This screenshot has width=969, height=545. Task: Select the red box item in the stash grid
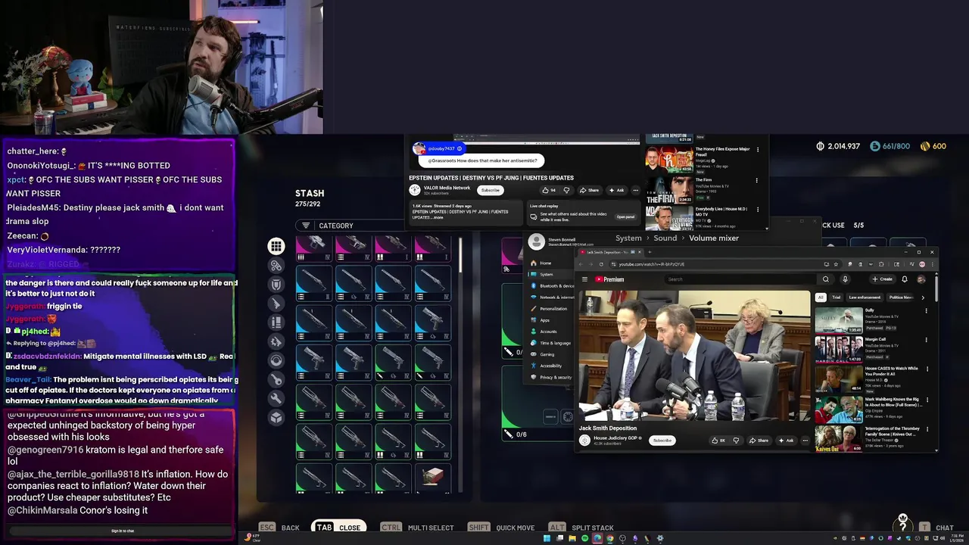pos(432,477)
